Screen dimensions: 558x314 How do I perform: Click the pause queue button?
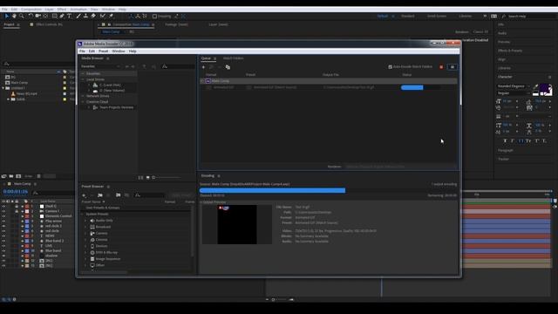(453, 67)
